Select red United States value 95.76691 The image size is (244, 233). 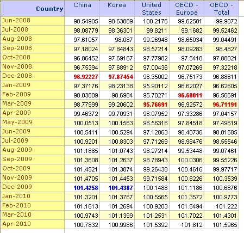155,105
